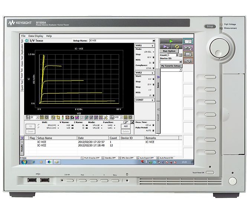Open SMU2:MC unit dropdown
Image resolution: width=248 pixels, height=213 pixels.
click(58, 125)
